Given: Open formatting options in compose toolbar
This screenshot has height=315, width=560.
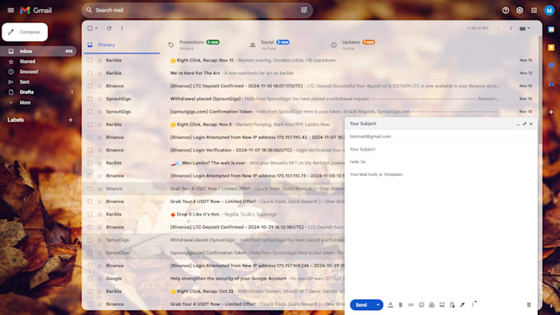Looking at the screenshot, I should pos(390,304).
